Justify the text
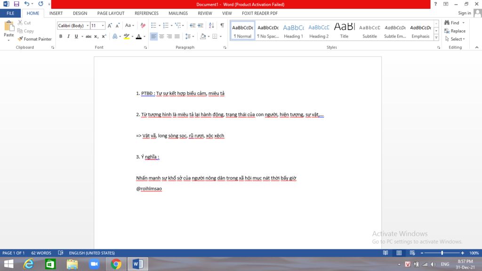 [x=177, y=36]
